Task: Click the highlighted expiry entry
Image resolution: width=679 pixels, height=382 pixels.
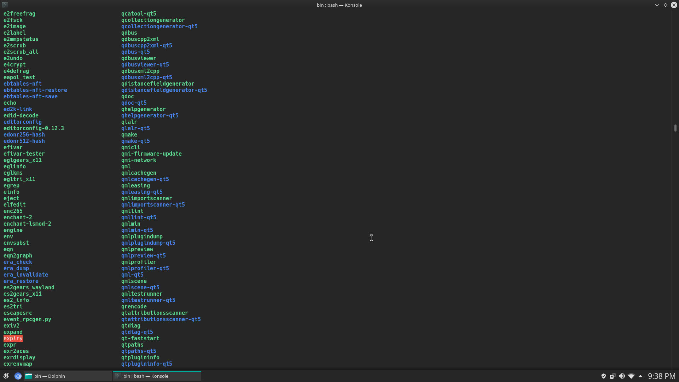Action: pyautogui.click(x=13, y=338)
